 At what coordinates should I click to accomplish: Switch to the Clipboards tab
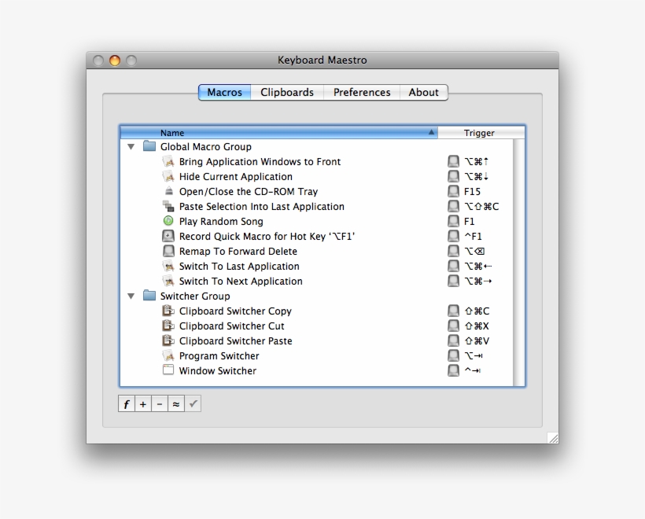[x=287, y=92]
